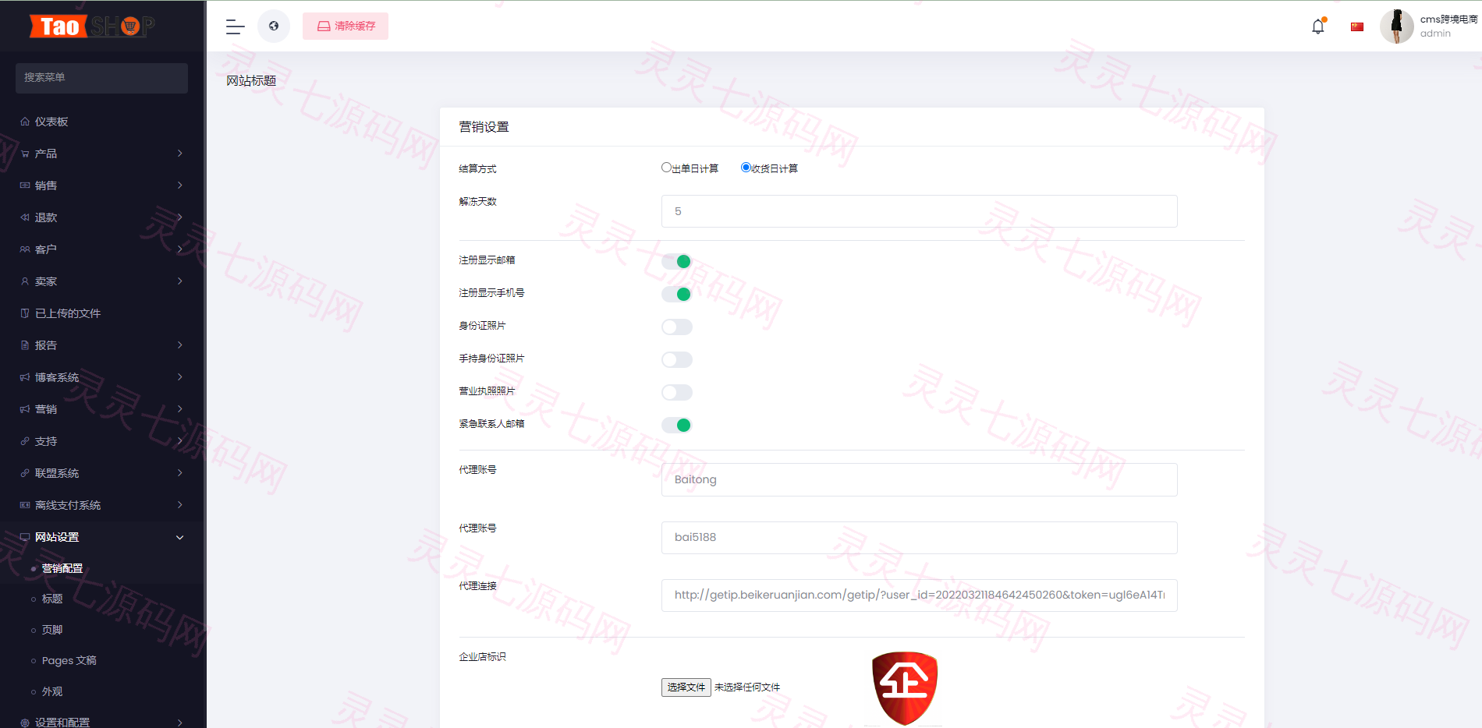Click the megaphone icon beside 博客系统
Viewport: 1482px width, 728px height.
25,377
